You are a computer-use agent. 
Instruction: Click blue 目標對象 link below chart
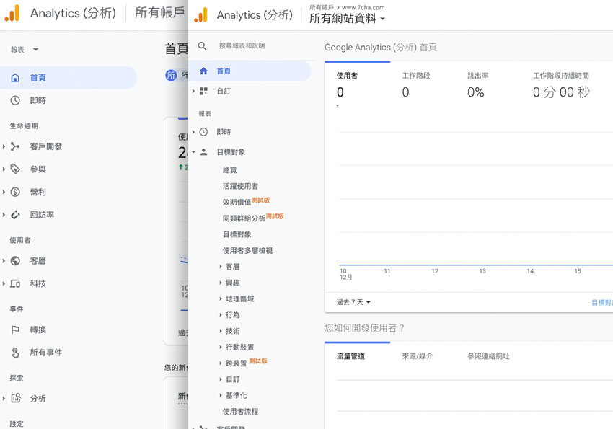point(602,302)
